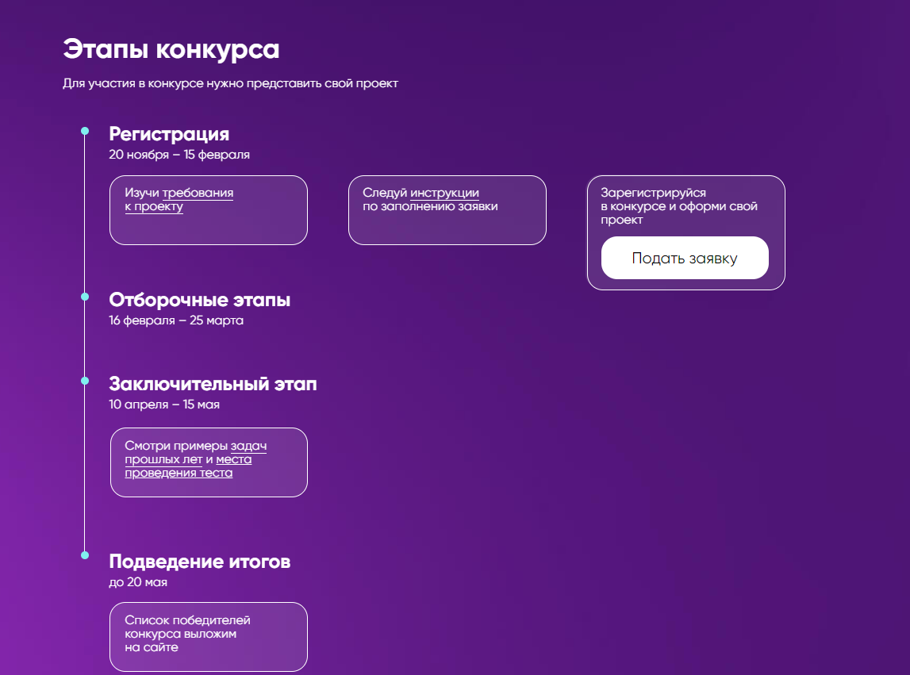Click the 'Подать заявку' button
The width and height of the screenshot is (910, 675).
click(x=685, y=258)
